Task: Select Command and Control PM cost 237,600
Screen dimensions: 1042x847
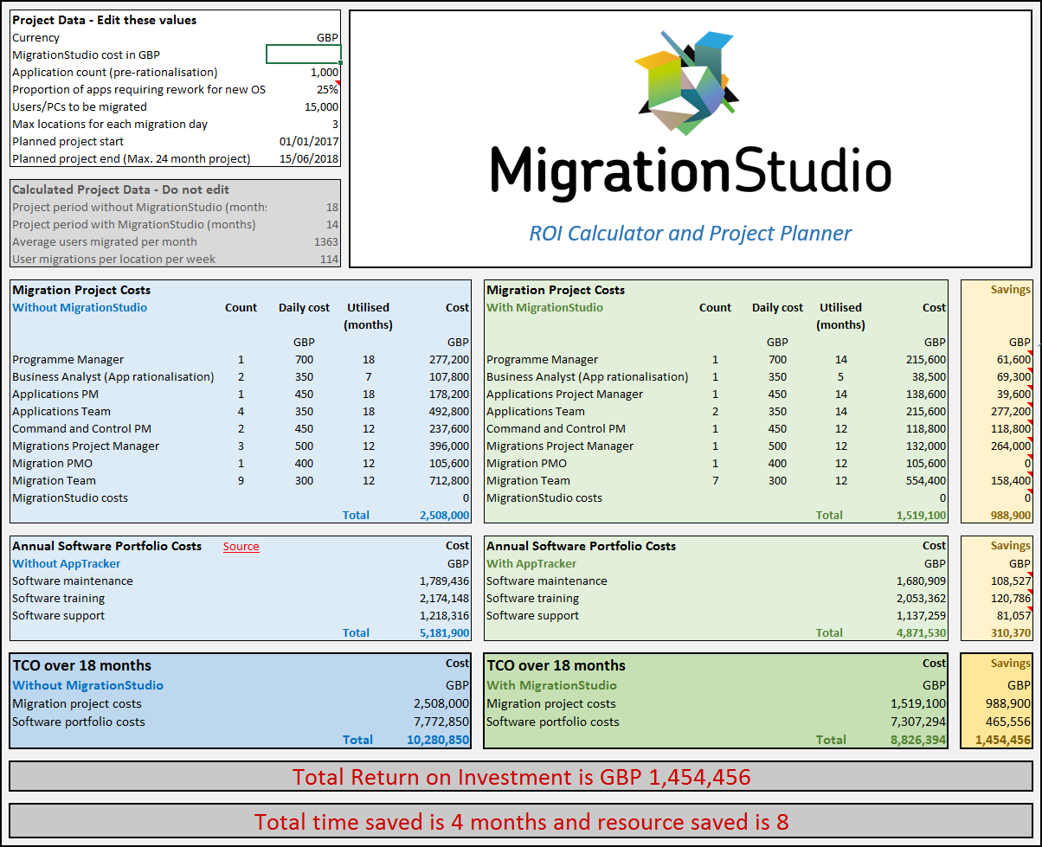Action: click(449, 429)
